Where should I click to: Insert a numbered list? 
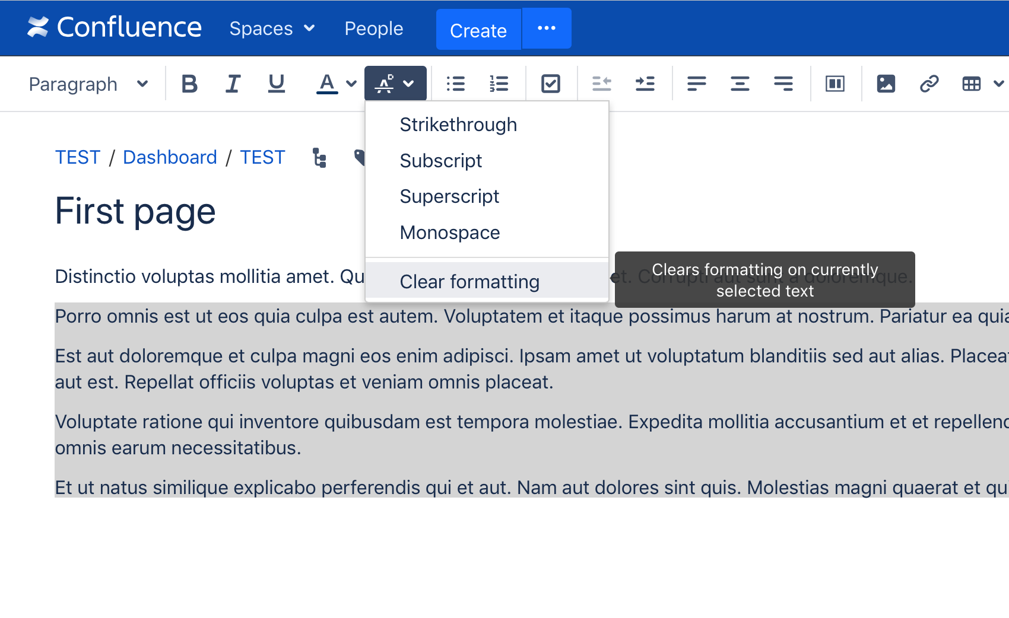coord(499,84)
